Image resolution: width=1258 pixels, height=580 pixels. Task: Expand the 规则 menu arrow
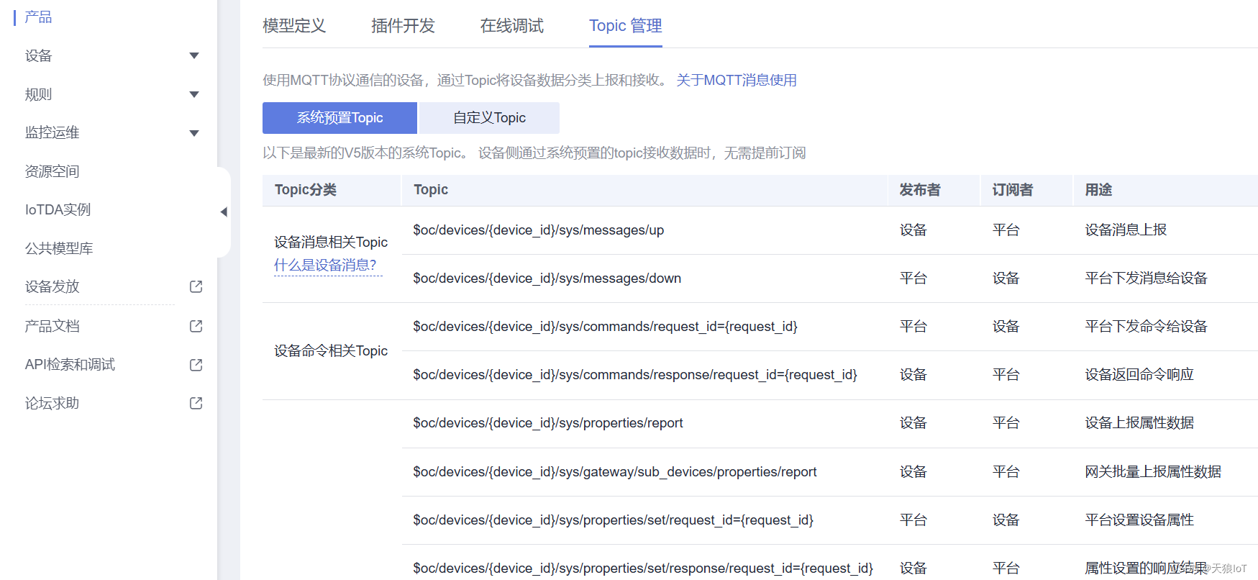[x=193, y=94]
